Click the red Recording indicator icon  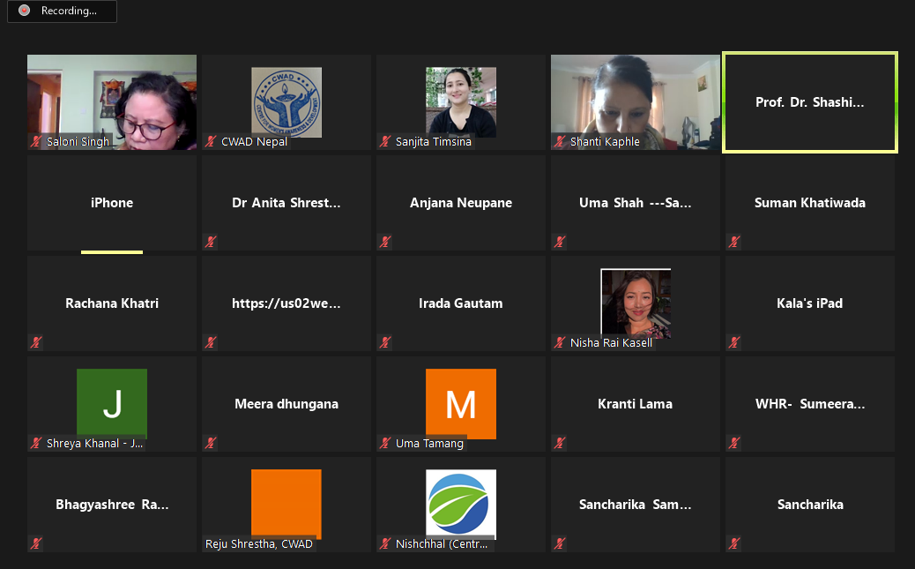click(x=24, y=11)
